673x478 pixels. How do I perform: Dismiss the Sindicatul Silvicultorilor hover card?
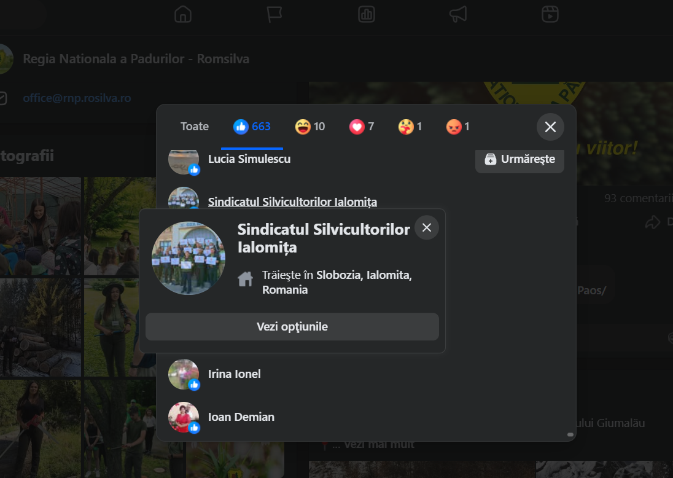[427, 227]
